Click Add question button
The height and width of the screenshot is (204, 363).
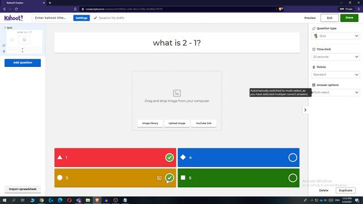click(23, 63)
